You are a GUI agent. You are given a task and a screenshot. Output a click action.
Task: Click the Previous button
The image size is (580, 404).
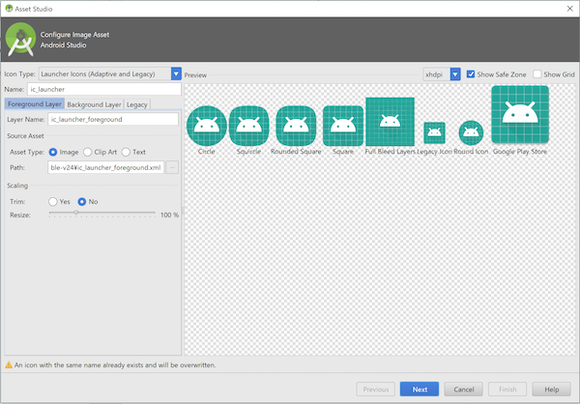[375, 390]
